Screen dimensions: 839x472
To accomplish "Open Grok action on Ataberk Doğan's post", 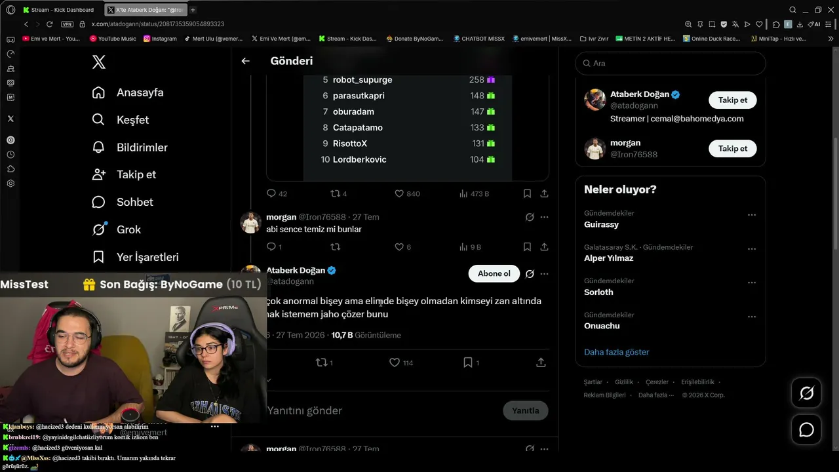I will [530, 273].
